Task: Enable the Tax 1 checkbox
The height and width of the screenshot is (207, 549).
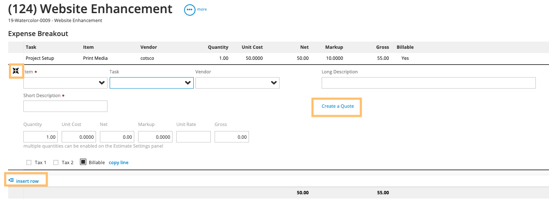Action: [x=29, y=162]
